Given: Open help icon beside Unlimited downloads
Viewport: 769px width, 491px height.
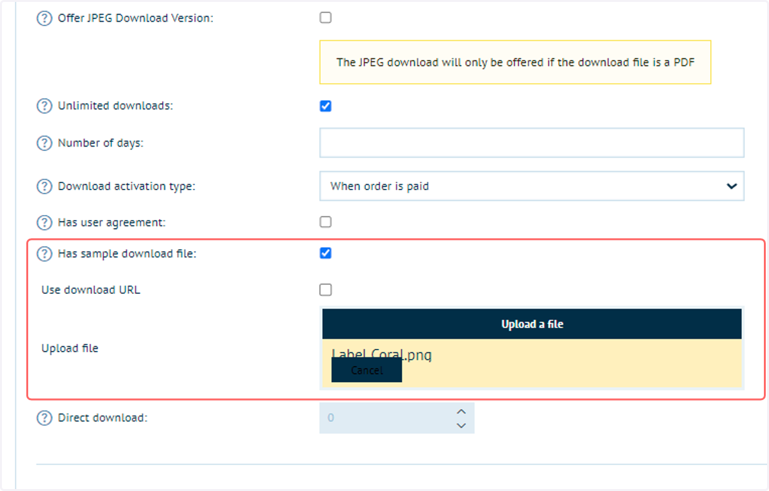Looking at the screenshot, I should 44,106.
